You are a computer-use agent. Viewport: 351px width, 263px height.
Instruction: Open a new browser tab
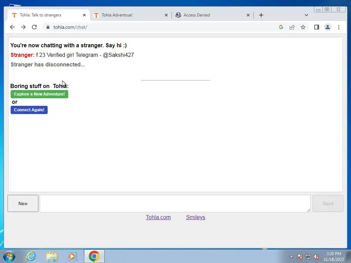[x=261, y=15]
